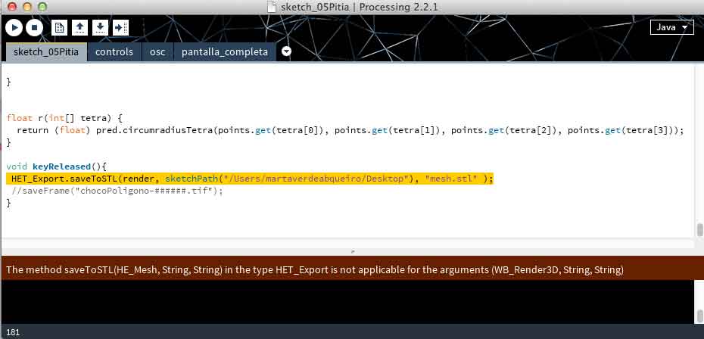Click the "mesh.stl" string in code
Viewport: 704px width, 339px height.
pyautogui.click(x=451, y=179)
